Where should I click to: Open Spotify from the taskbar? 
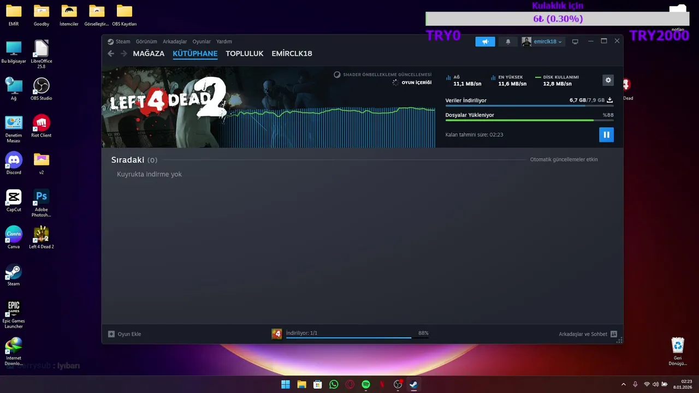coord(366,384)
